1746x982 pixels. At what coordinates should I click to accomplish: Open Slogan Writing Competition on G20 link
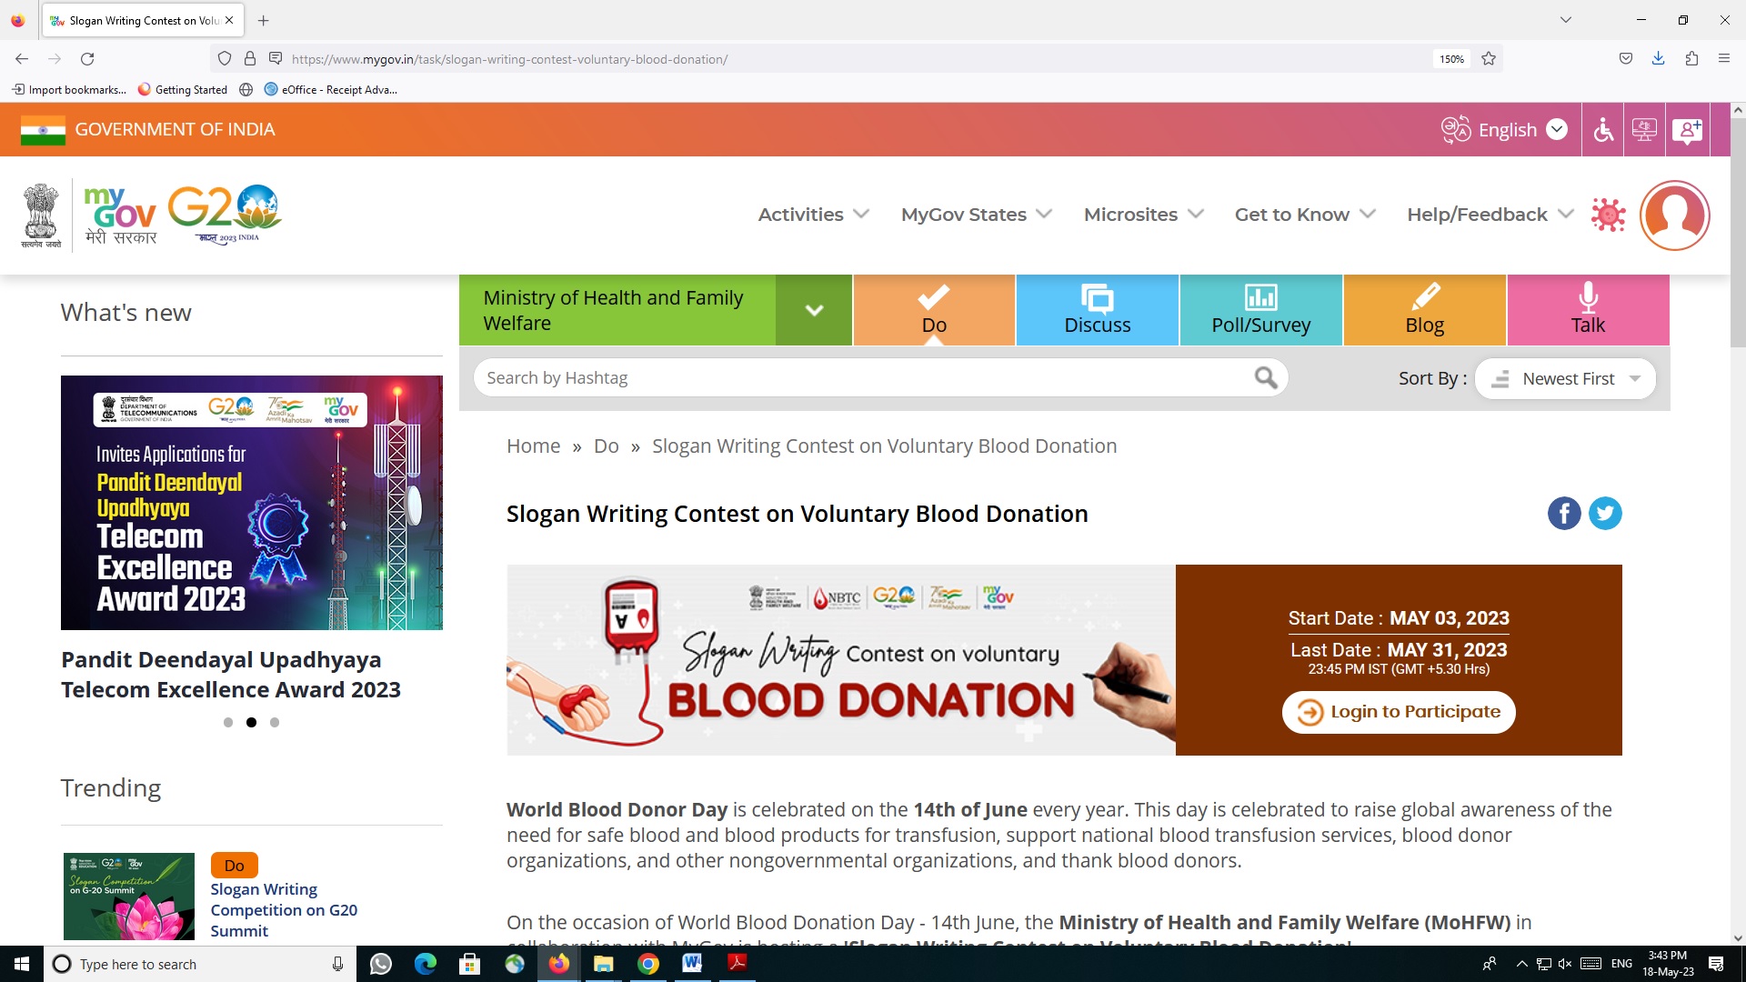point(284,909)
